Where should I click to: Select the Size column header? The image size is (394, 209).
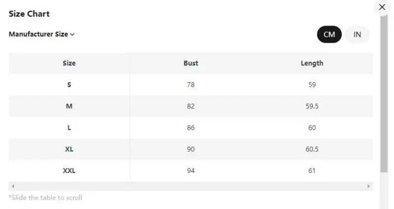point(69,63)
